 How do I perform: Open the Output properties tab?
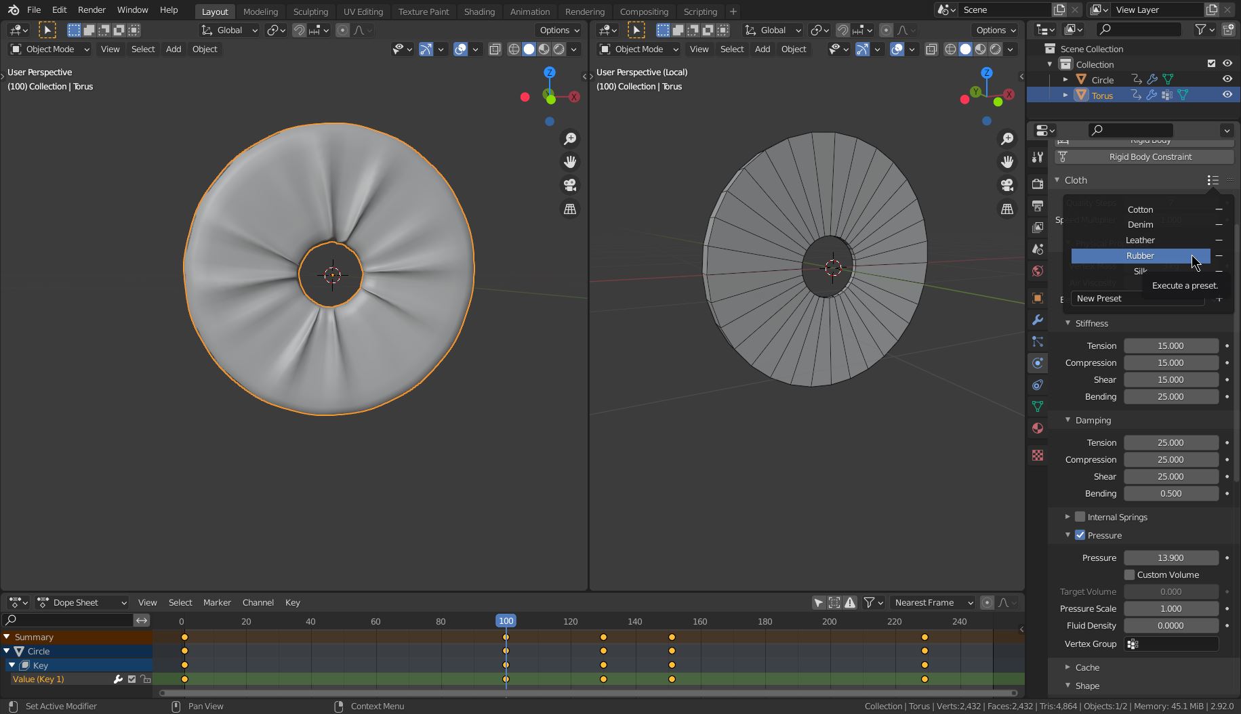click(1037, 205)
